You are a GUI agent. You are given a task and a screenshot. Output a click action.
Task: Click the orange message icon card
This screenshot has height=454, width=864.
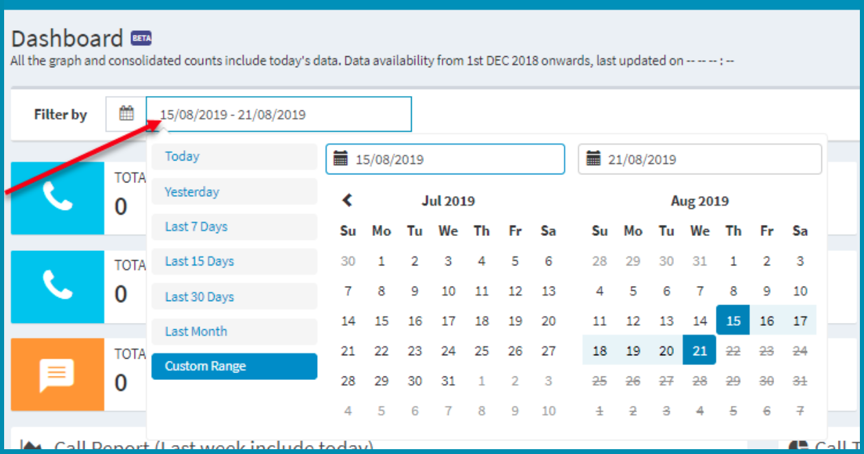coord(58,374)
